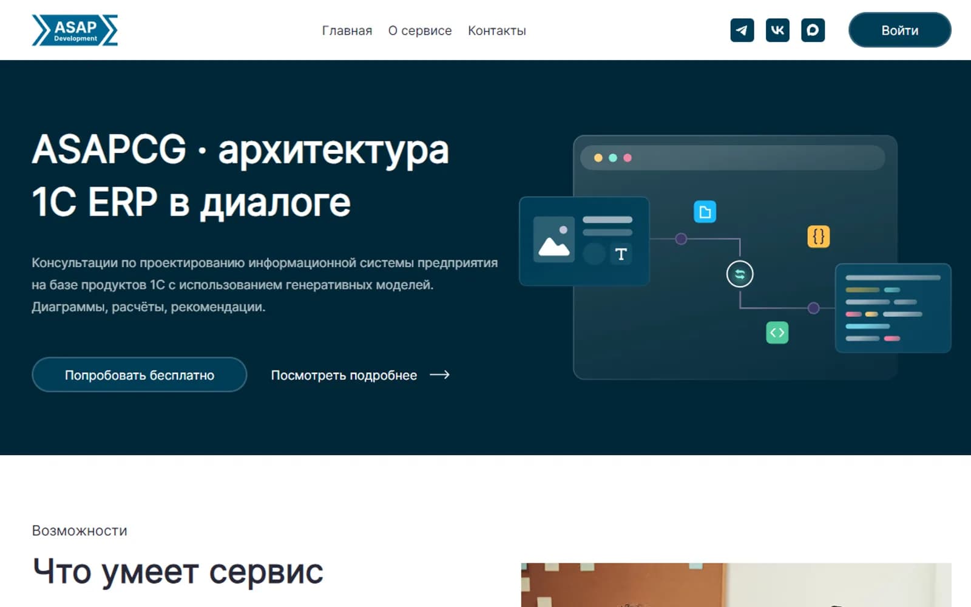Open the Telegram social link
This screenshot has height=607, width=971.
click(742, 30)
